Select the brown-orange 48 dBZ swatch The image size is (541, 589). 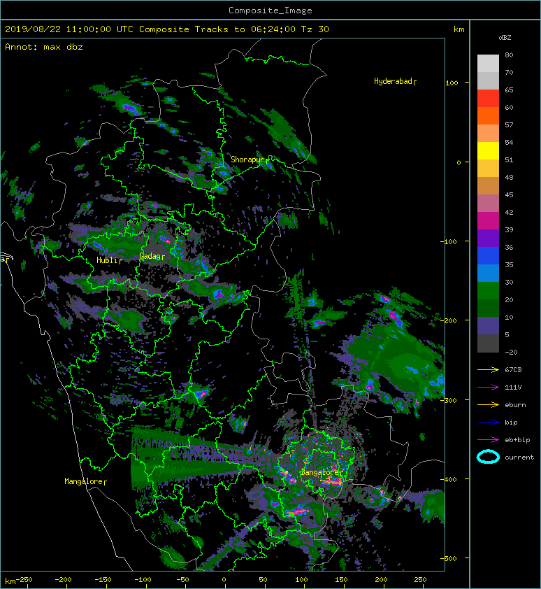[488, 185]
